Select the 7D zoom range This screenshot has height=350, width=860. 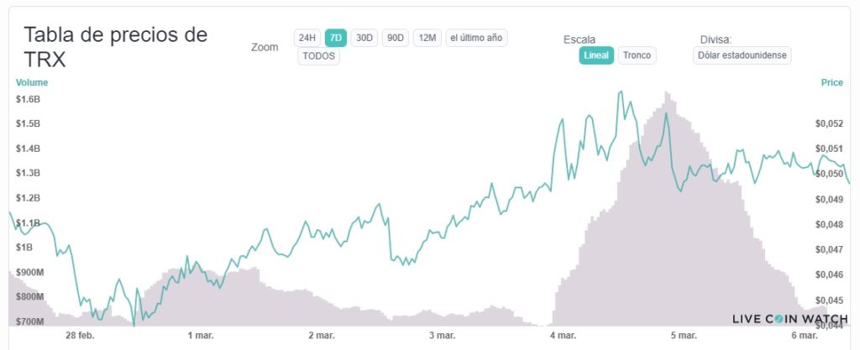click(335, 38)
